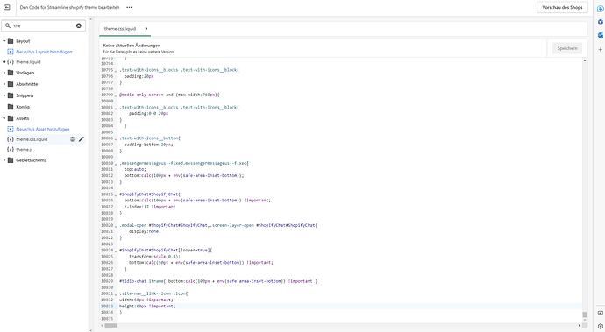Click Neue/n/s Layout hinzufügen link
The height and width of the screenshot is (332, 605).
click(x=44, y=52)
